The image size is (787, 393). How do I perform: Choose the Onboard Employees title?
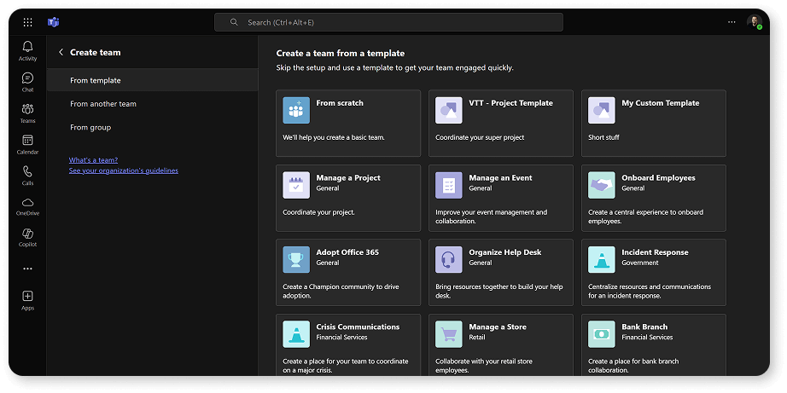pos(658,177)
